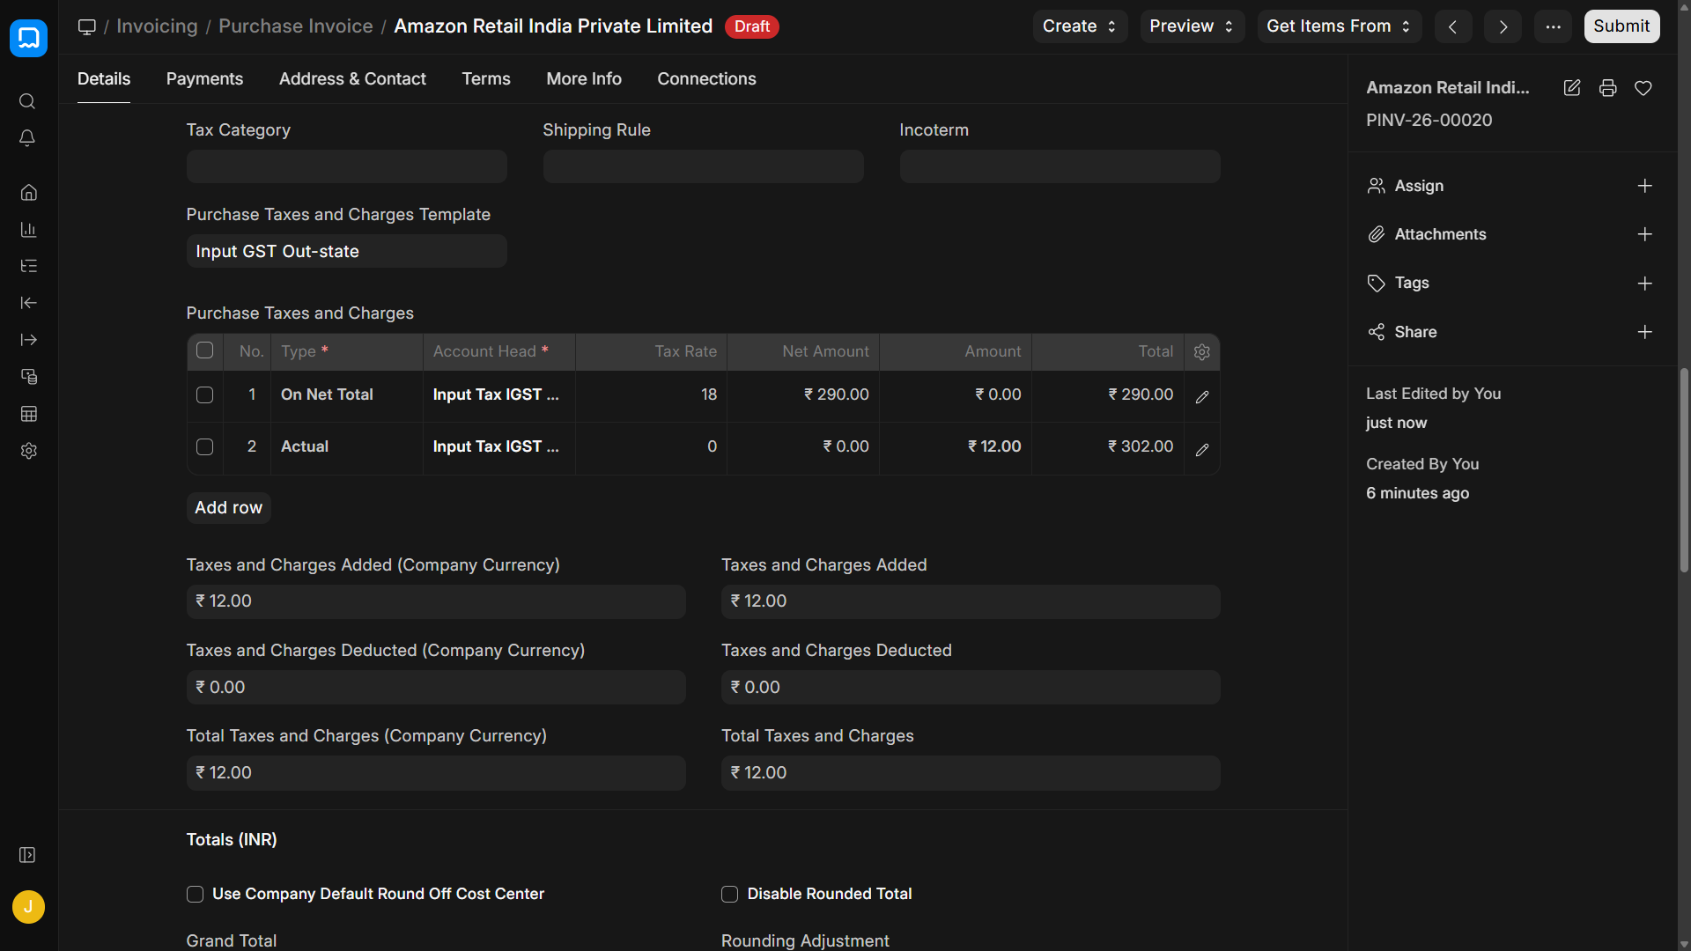Navigate to Purchase Invoice breadcrumb
The width and height of the screenshot is (1691, 951).
[296, 26]
